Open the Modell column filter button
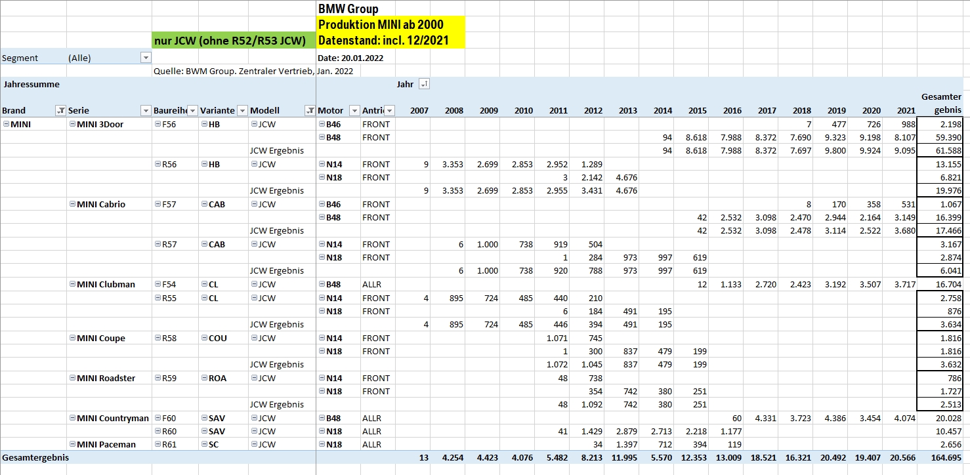The image size is (970, 475). tap(310, 110)
